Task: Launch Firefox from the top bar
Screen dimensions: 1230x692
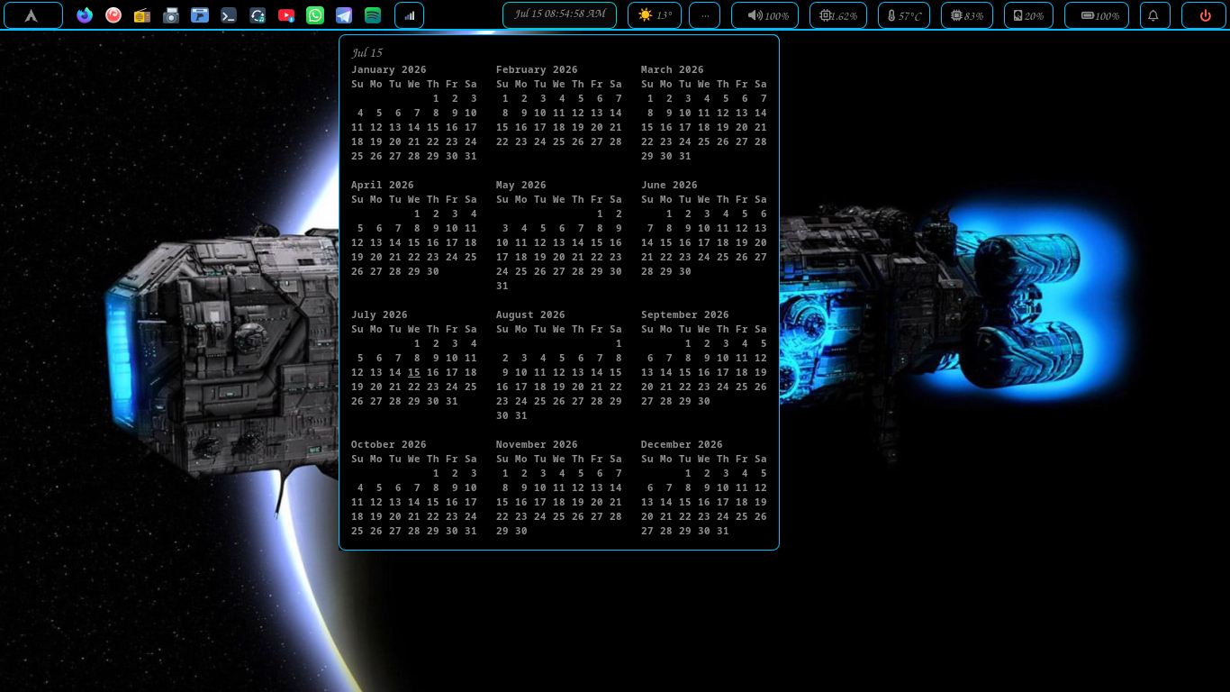Action: click(x=85, y=15)
